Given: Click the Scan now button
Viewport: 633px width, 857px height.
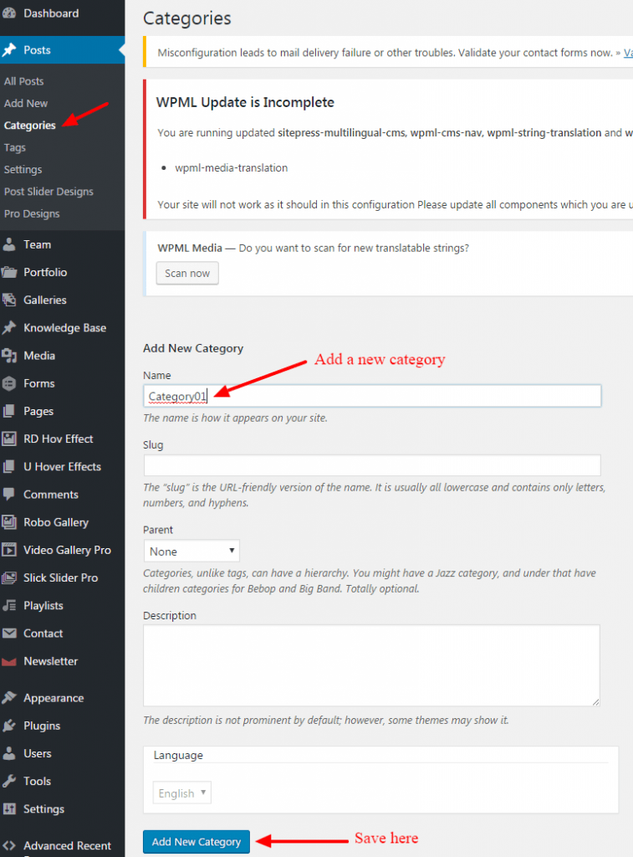Looking at the screenshot, I should coord(187,274).
